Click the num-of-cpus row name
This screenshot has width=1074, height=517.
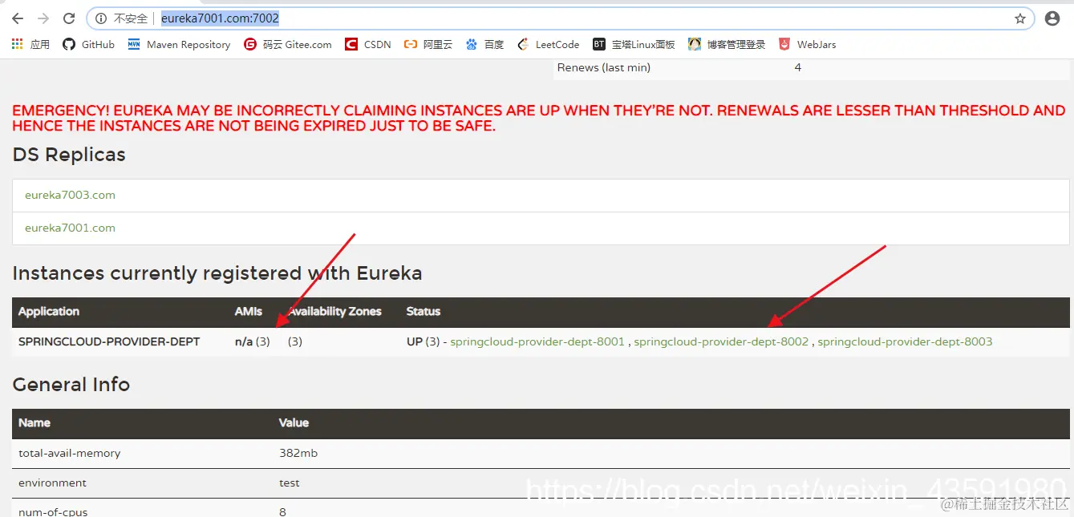pos(53,511)
